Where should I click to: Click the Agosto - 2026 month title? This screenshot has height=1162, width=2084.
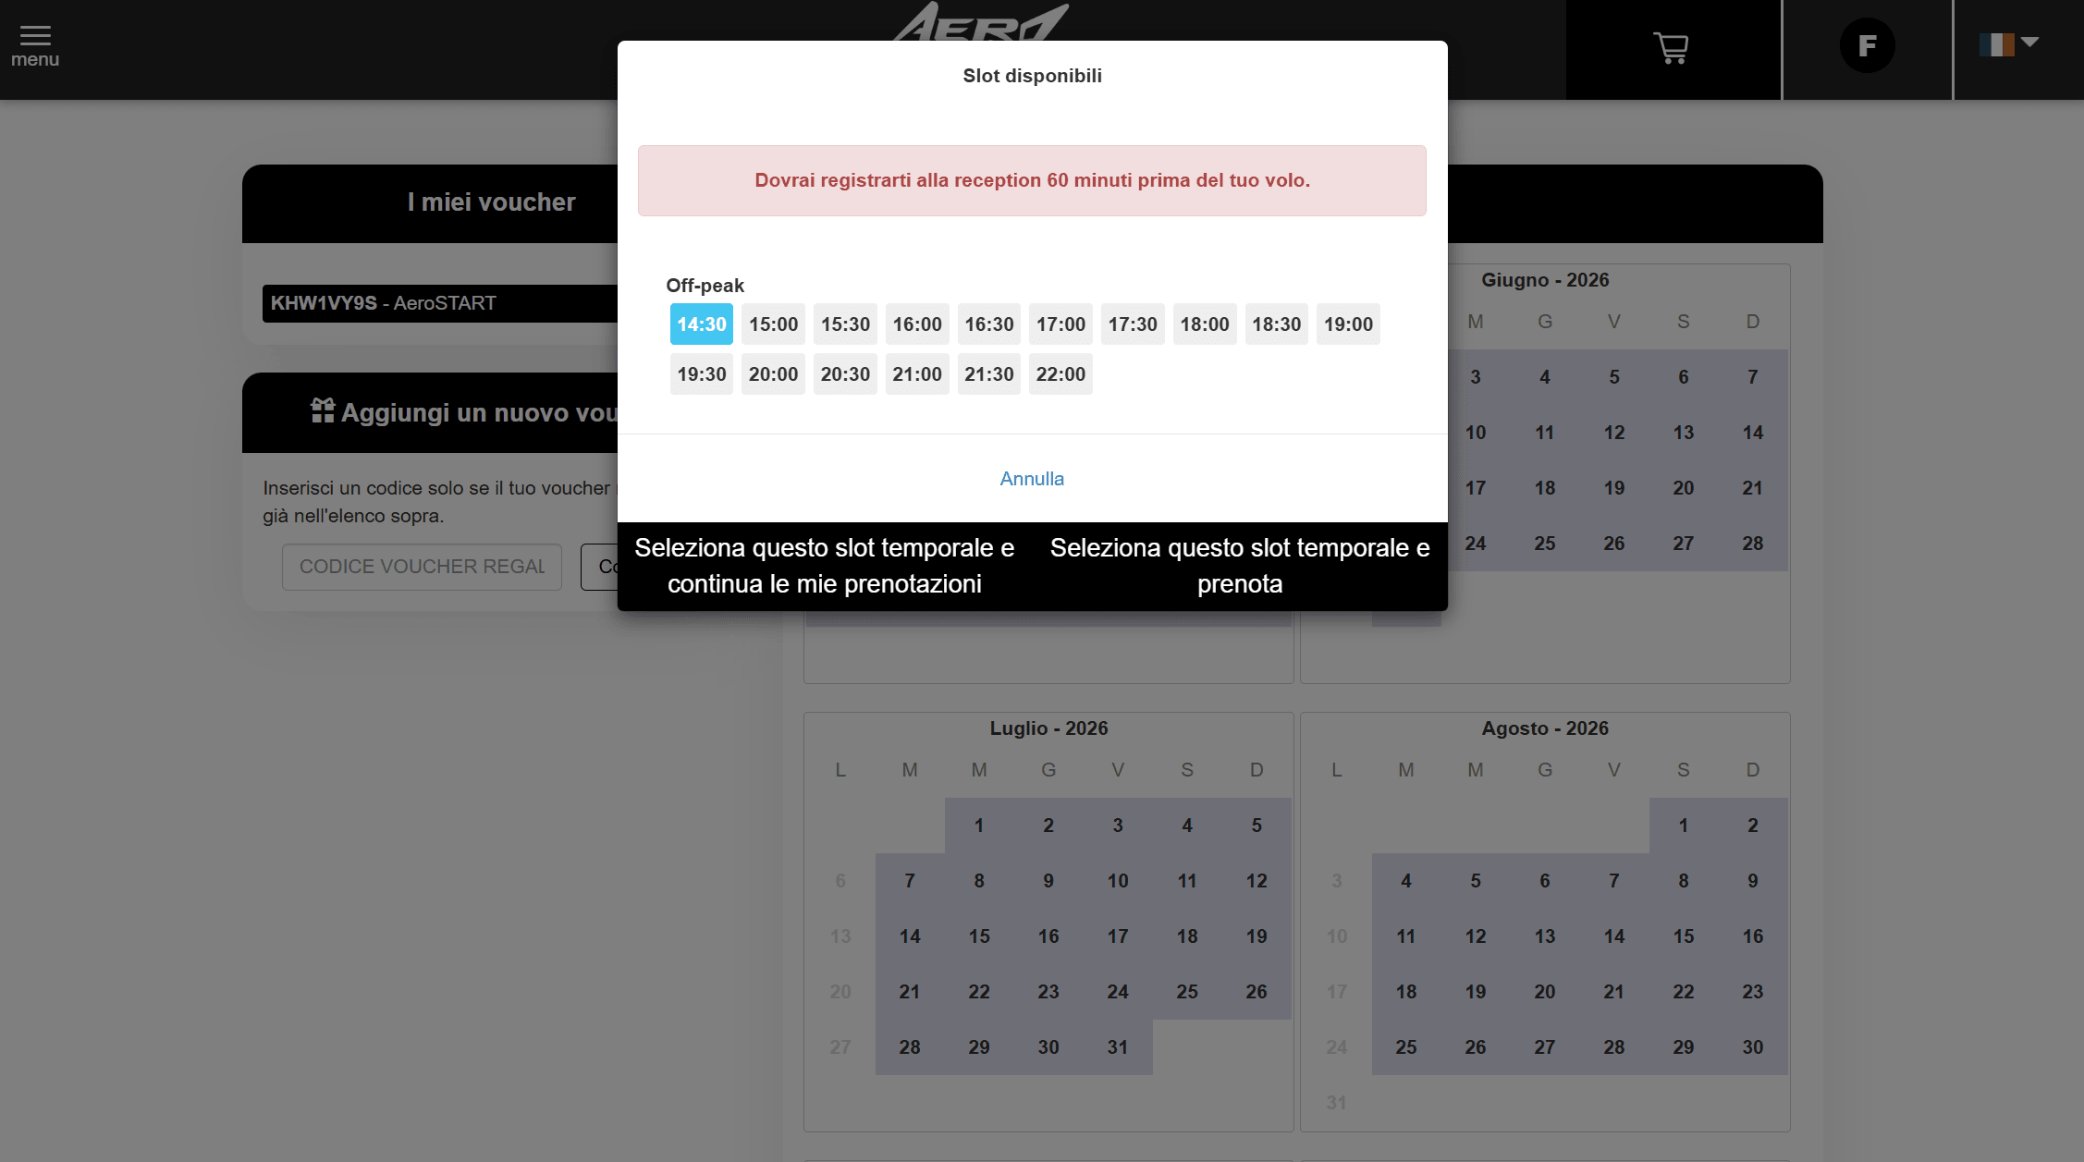click(x=1545, y=728)
